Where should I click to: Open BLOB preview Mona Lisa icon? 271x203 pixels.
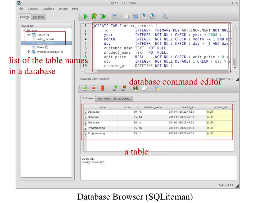136,88
